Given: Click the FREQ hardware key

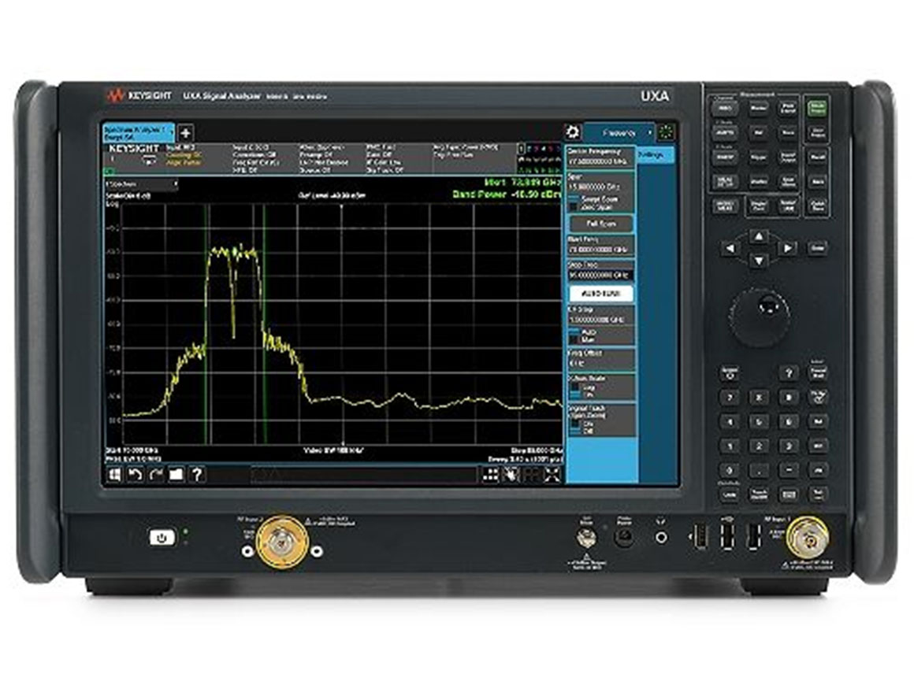Looking at the screenshot, I should coord(725,109).
